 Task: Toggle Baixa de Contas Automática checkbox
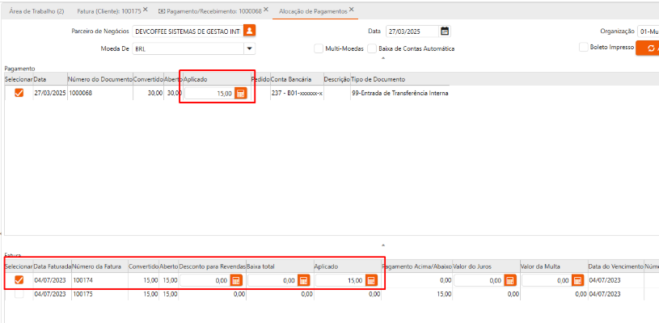click(x=372, y=48)
